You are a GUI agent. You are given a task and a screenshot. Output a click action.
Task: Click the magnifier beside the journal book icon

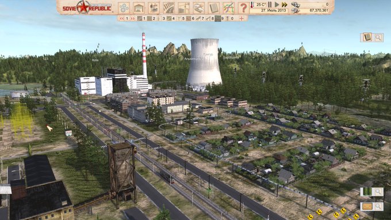point(378,37)
